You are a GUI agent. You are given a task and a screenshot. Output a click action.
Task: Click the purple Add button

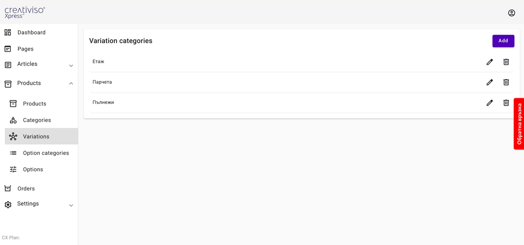click(503, 41)
